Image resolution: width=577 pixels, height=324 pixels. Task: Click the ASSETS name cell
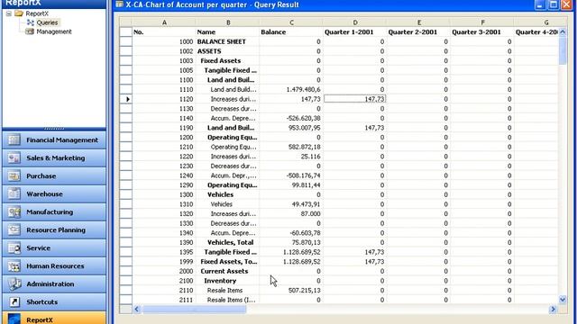(228, 51)
